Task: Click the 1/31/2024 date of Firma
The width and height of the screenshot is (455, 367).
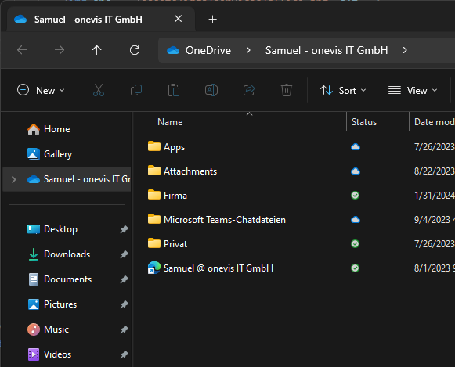Action: click(435, 196)
